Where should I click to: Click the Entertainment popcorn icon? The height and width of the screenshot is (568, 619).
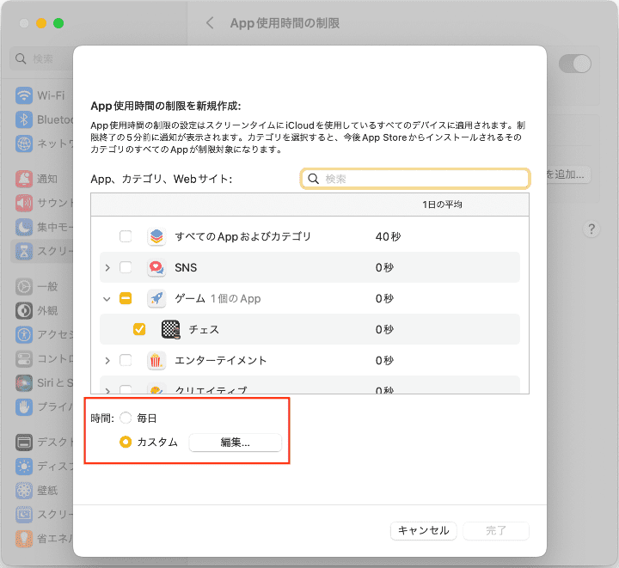[156, 360]
